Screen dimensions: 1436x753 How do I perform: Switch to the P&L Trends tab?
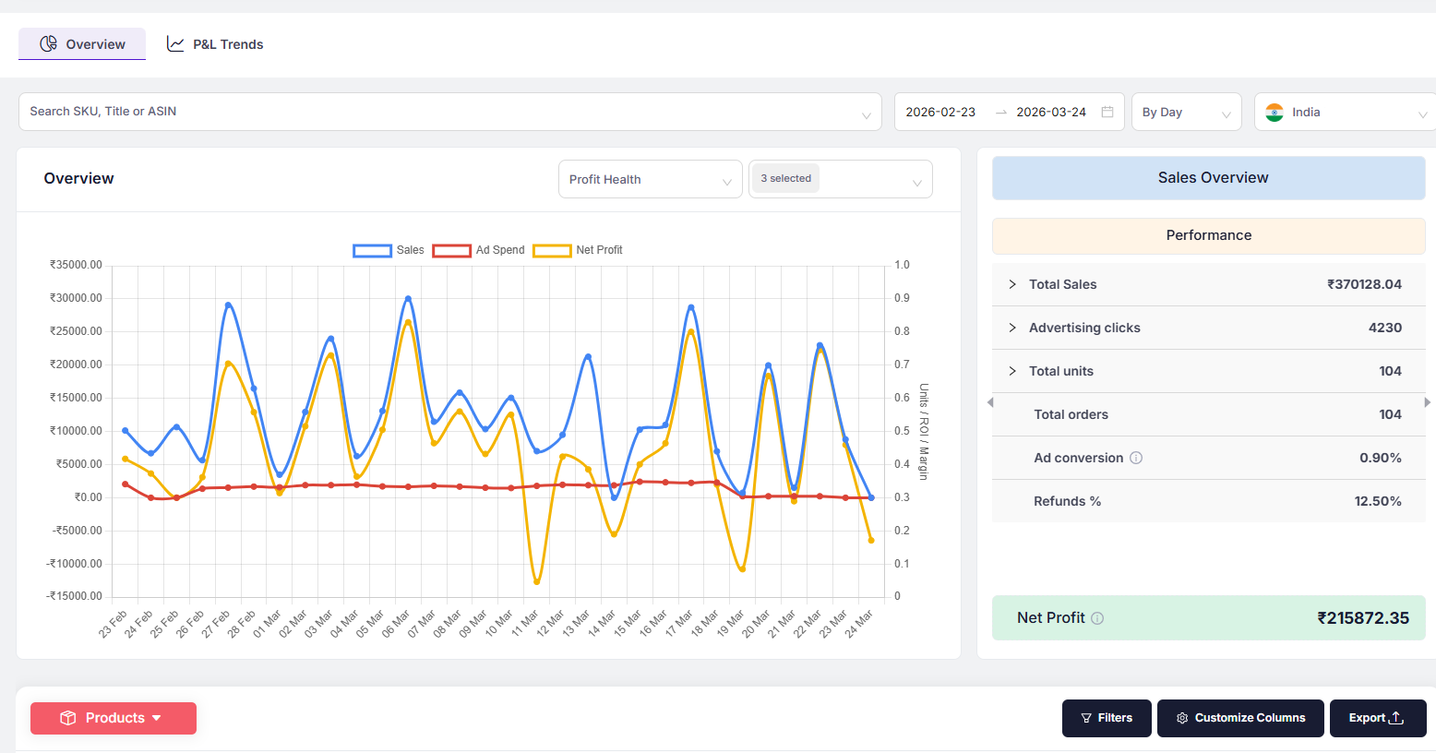coord(215,43)
